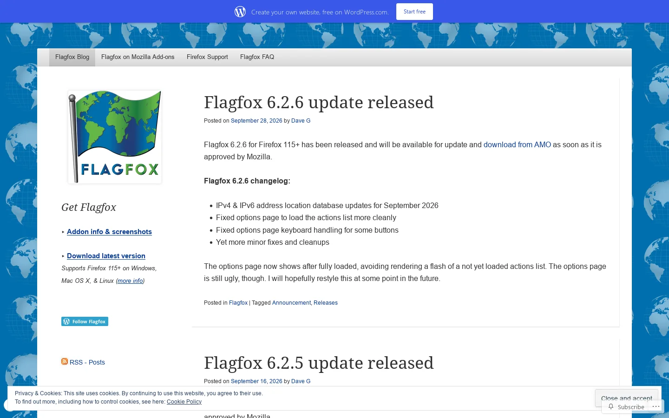Click the Get Flagfox sidebar heading
This screenshot has width=669, height=418.
(x=89, y=207)
